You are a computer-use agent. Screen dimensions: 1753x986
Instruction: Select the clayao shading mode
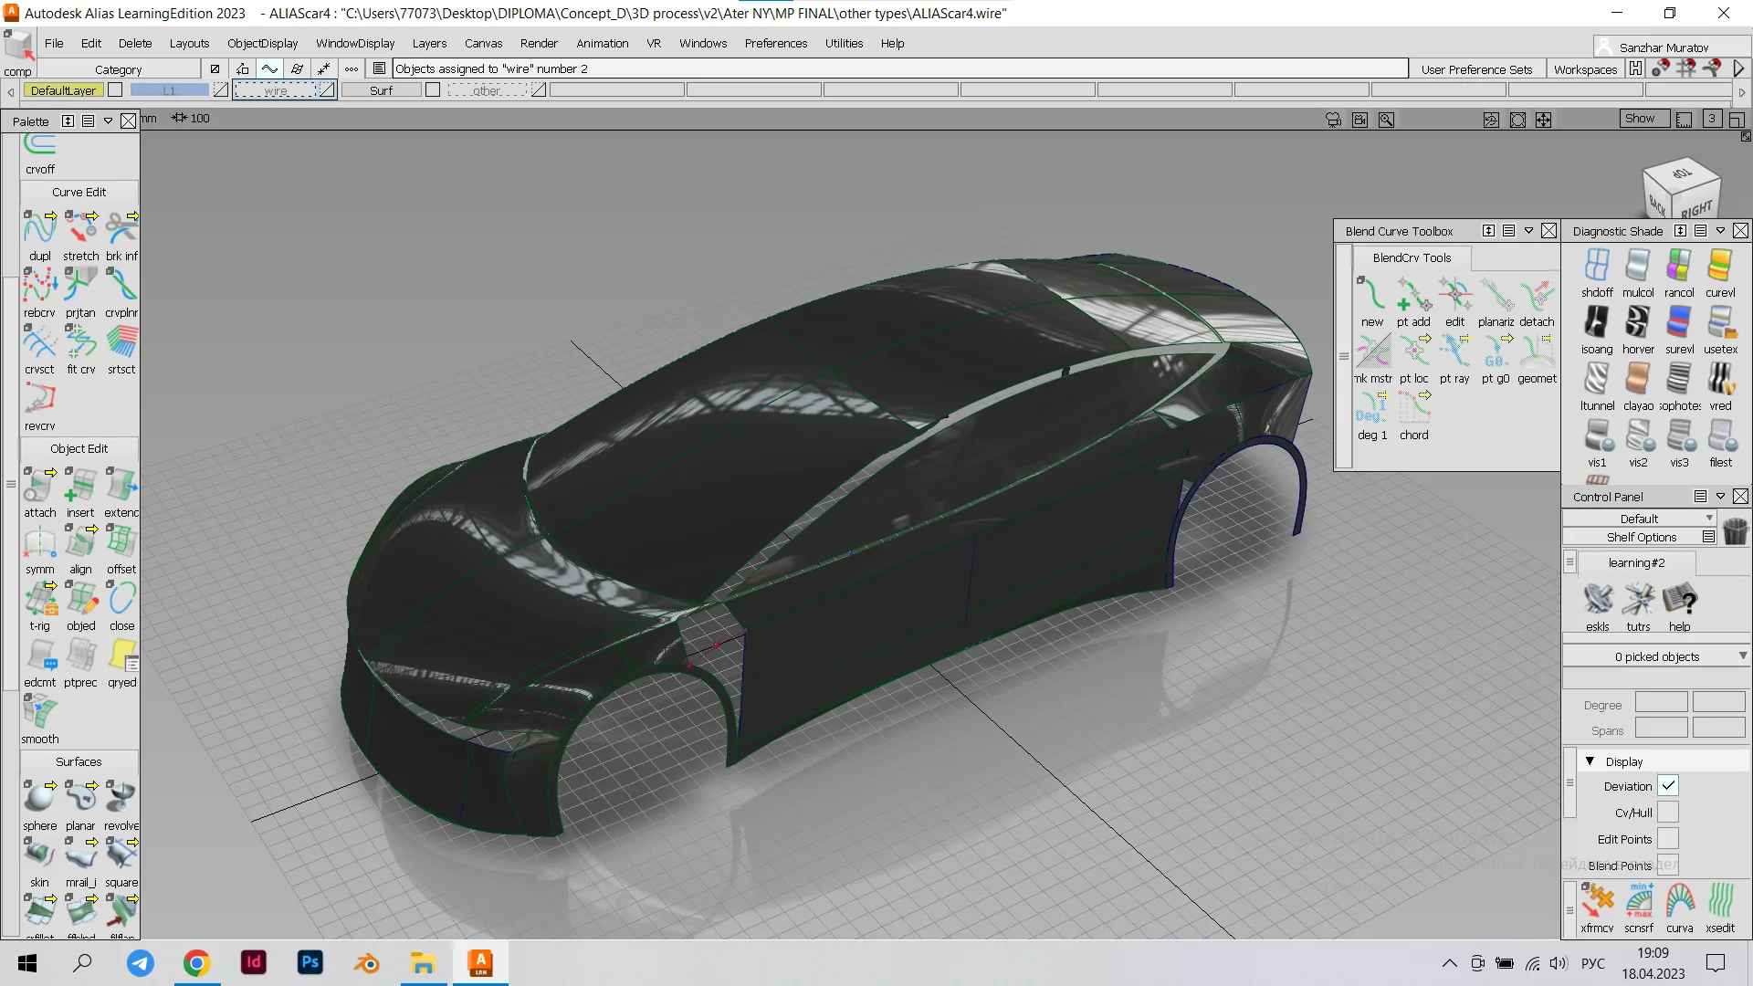(1637, 380)
